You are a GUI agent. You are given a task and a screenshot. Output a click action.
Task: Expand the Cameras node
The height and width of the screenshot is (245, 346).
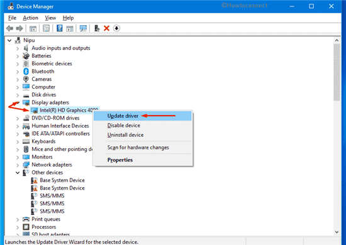(18, 79)
